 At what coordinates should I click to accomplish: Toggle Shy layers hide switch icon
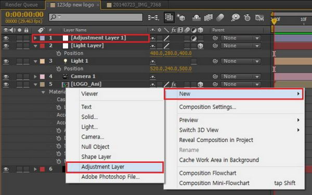click(x=197, y=18)
